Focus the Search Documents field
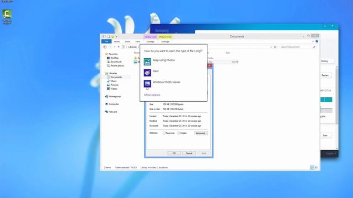The width and height of the screenshot is (353, 198). tap(298, 47)
